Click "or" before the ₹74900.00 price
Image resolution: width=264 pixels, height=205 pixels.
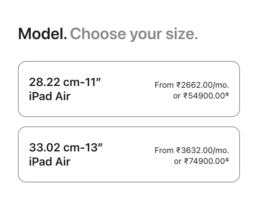[178, 161]
